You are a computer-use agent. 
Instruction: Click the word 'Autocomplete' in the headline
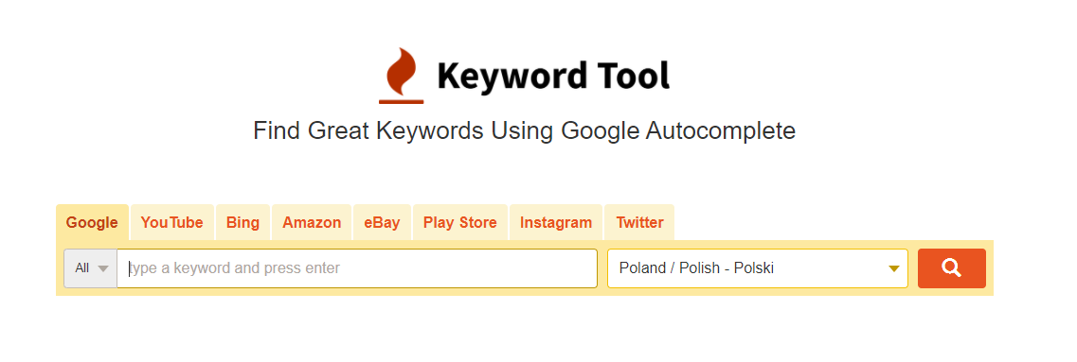720,130
